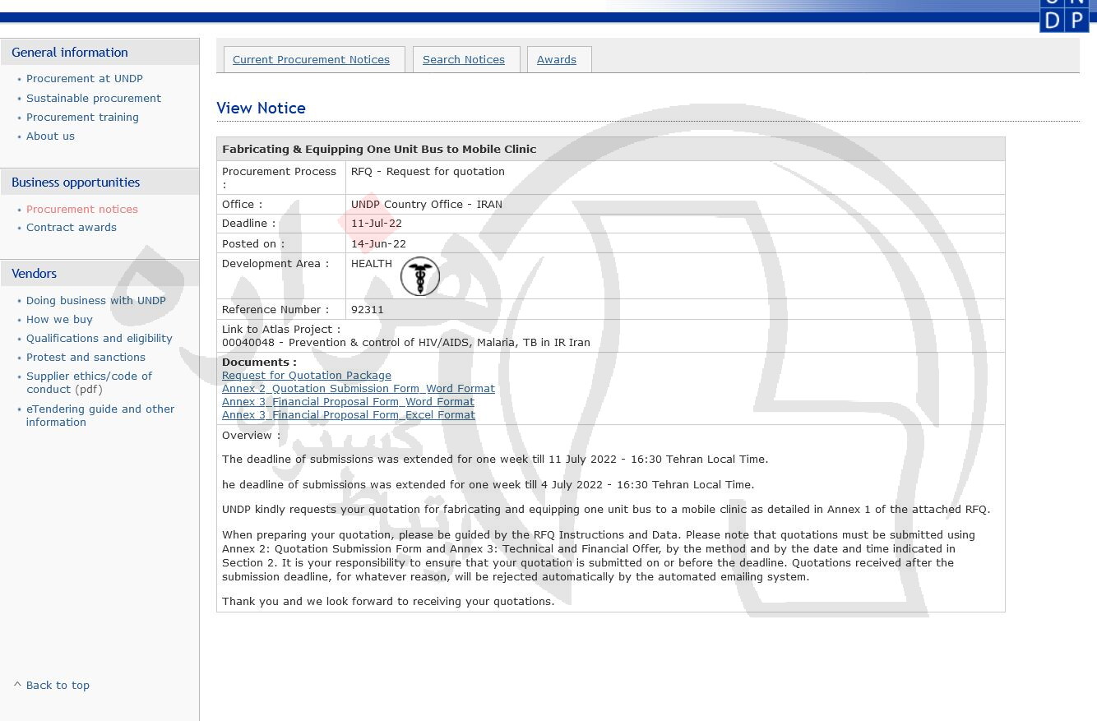This screenshot has width=1097, height=721.
Task: Click the Health caduceus icon
Action: 419,276
